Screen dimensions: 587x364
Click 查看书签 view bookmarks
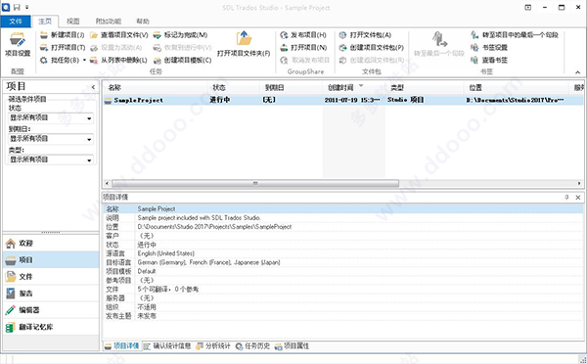pyautogui.click(x=489, y=60)
